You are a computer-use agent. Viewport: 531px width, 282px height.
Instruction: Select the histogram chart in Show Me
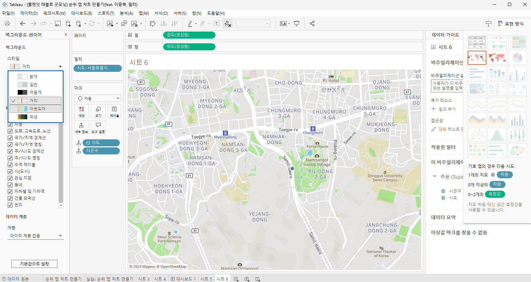click(x=497, y=135)
